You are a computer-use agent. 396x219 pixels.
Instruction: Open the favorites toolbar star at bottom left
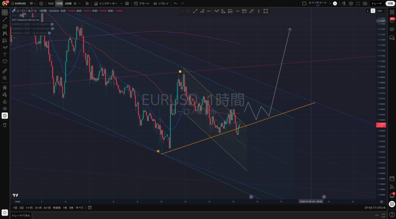(5, 213)
